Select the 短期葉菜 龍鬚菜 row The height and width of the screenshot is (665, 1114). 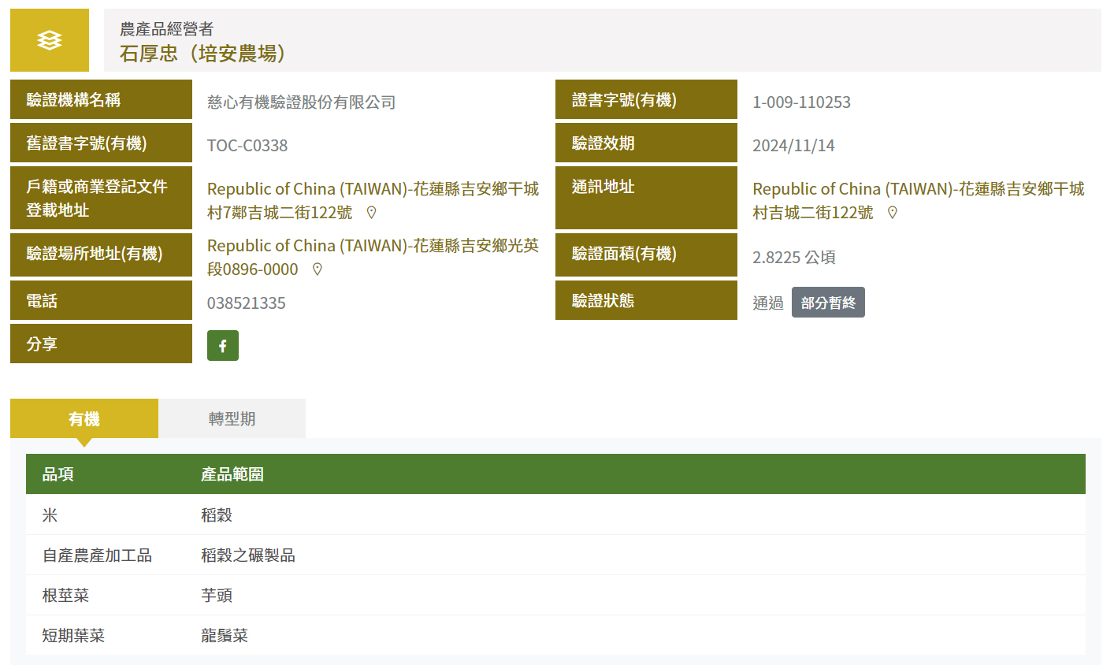point(555,636)
